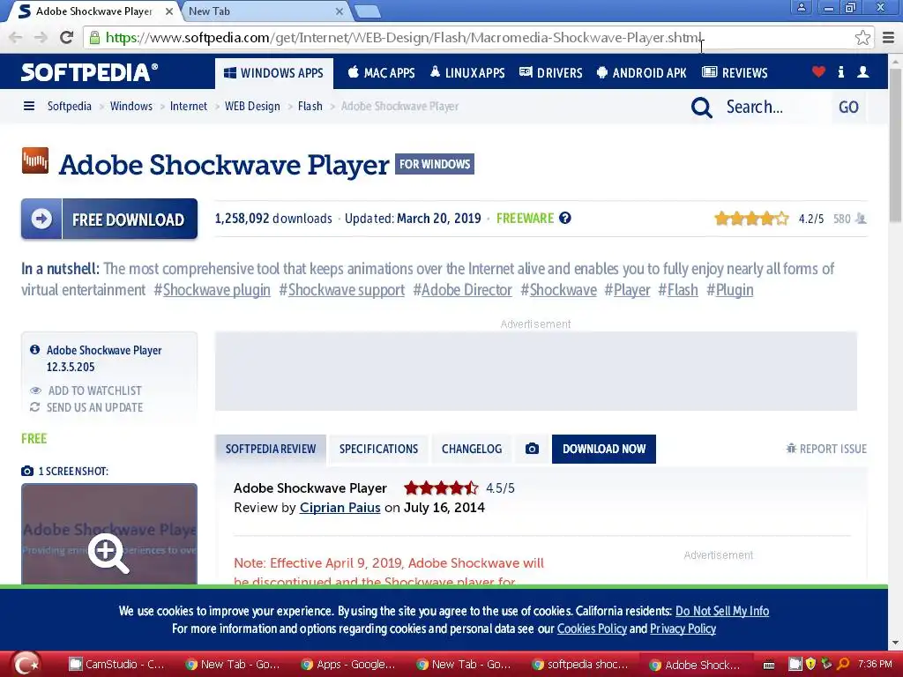The width and height of the screenshot is (903, 677).
Task: Close the Adobe Shockwave Player browser tab
Action: tap(168, 11)
